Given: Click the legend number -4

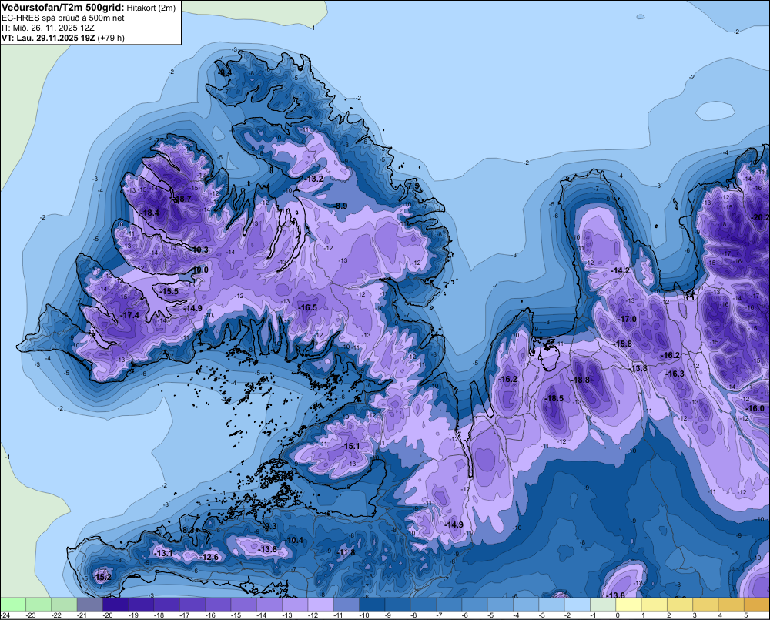Looking at the screenshot, I should click(x=516, y=615).
